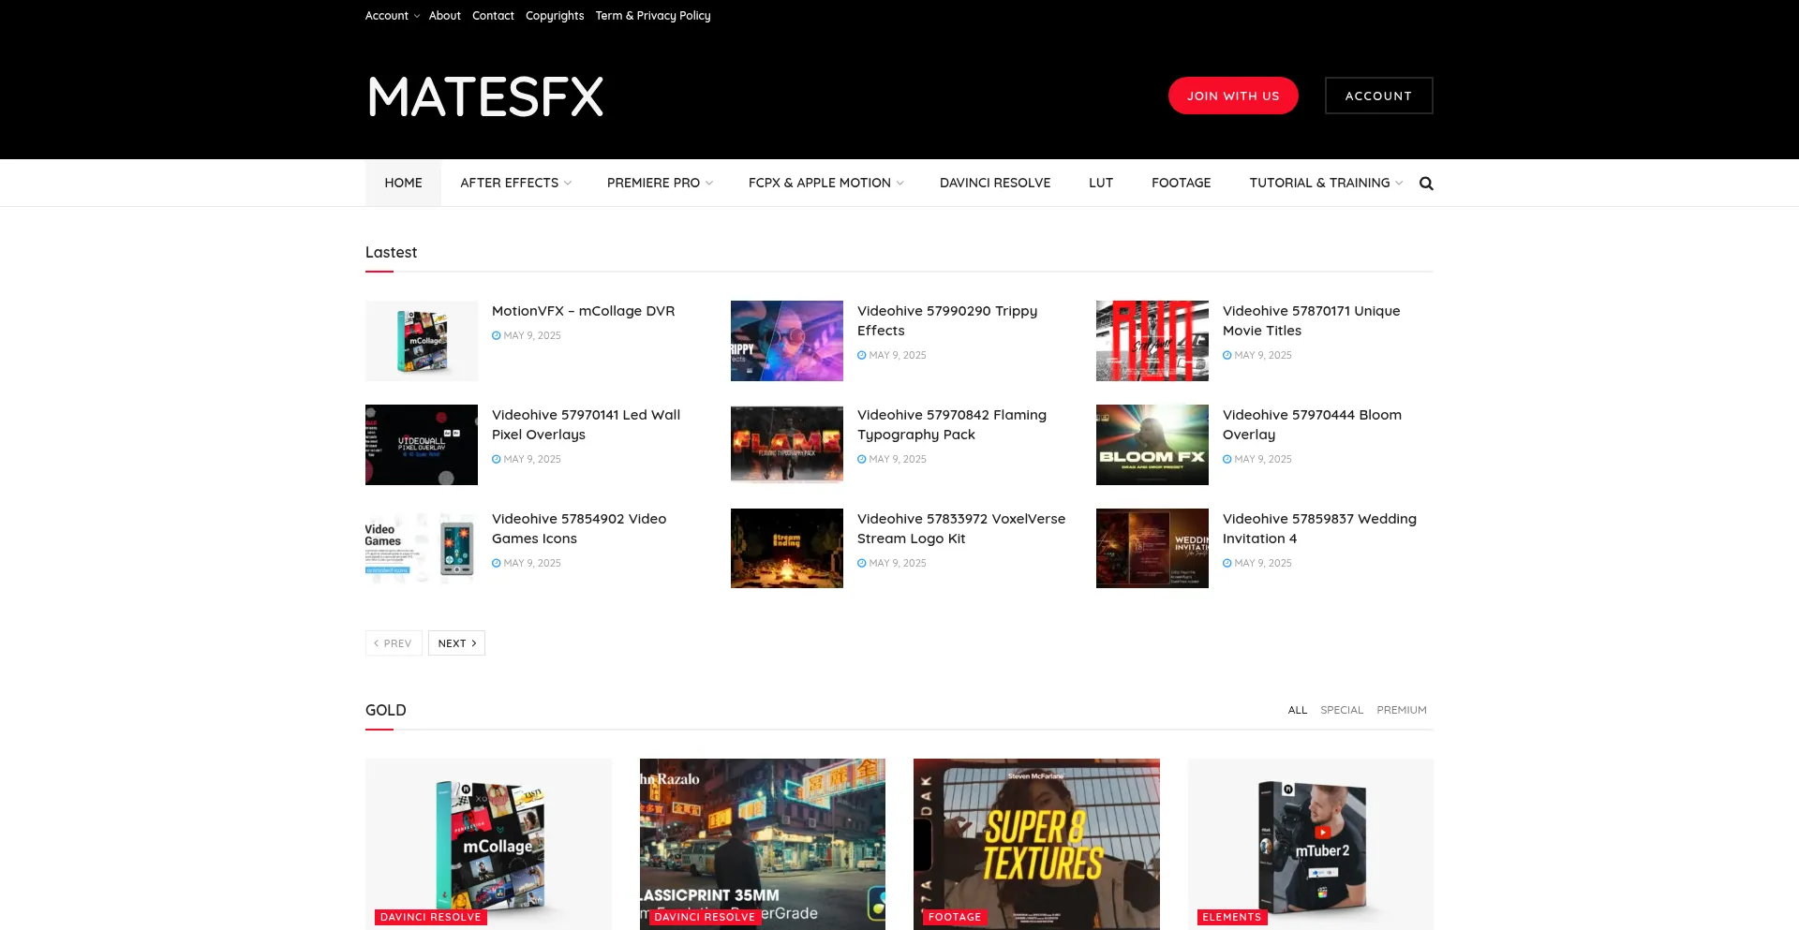
Task: Click the mTuber2 product box image
Action: click(1310, 843)
